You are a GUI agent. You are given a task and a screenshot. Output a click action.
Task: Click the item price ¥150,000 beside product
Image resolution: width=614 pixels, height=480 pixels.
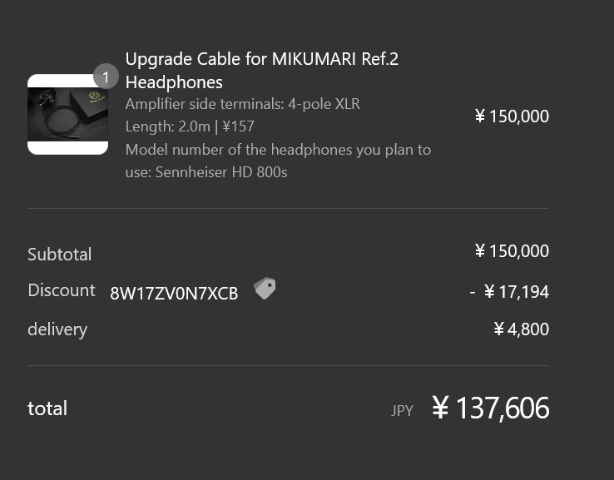[512, 116]
